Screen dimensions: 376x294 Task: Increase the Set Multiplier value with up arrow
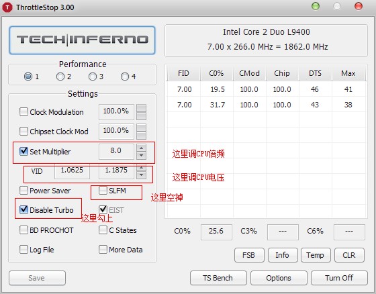141,148
